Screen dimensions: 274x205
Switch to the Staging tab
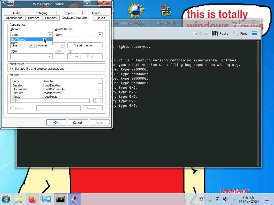(43, 13)
